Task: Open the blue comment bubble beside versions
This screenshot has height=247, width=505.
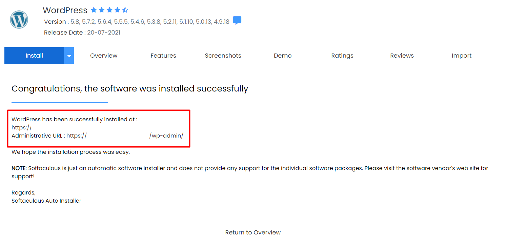Action: click(x=237, y=21)
